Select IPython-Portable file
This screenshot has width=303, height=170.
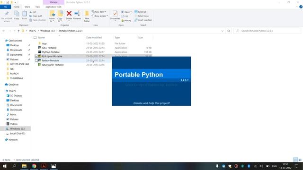pos(51,52)
